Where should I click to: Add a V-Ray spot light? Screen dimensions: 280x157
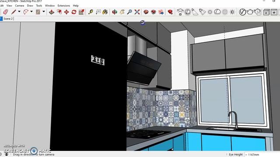coord(195,12)
